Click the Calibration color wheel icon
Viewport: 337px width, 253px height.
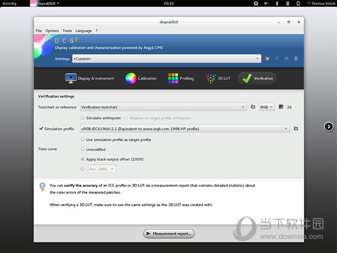[131, 78]
